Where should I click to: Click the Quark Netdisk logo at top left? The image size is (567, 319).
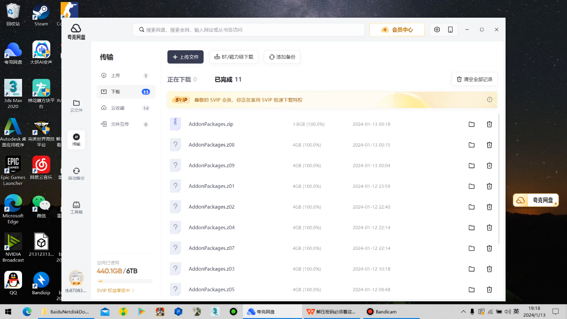click(76, 31)
